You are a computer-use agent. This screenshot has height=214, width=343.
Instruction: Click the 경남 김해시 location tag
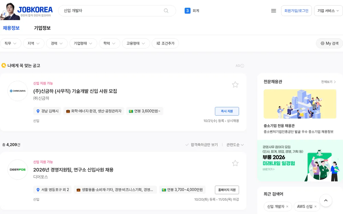coord(47,111)
